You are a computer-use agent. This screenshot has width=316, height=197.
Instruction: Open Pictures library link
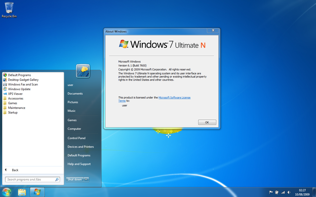click(73, 102)
